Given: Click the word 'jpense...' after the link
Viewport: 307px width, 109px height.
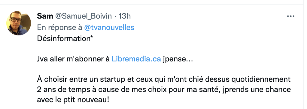Looking at the screenshot, I should (178, 59).
